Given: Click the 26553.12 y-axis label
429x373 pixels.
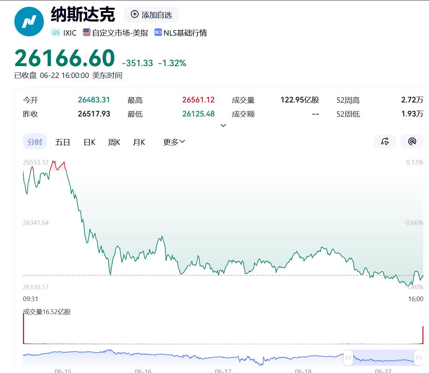Looking at the screenshot, I should [36, 162].
